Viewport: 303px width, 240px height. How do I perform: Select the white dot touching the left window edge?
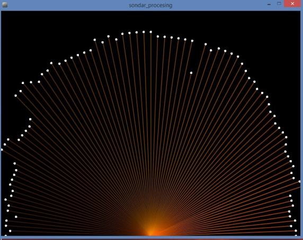coord(2,150)
